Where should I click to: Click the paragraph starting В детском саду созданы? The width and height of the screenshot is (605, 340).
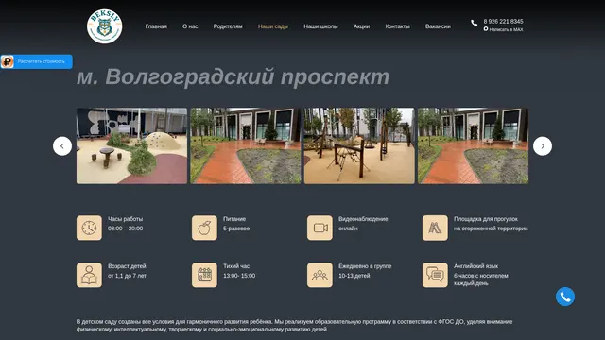294,325
